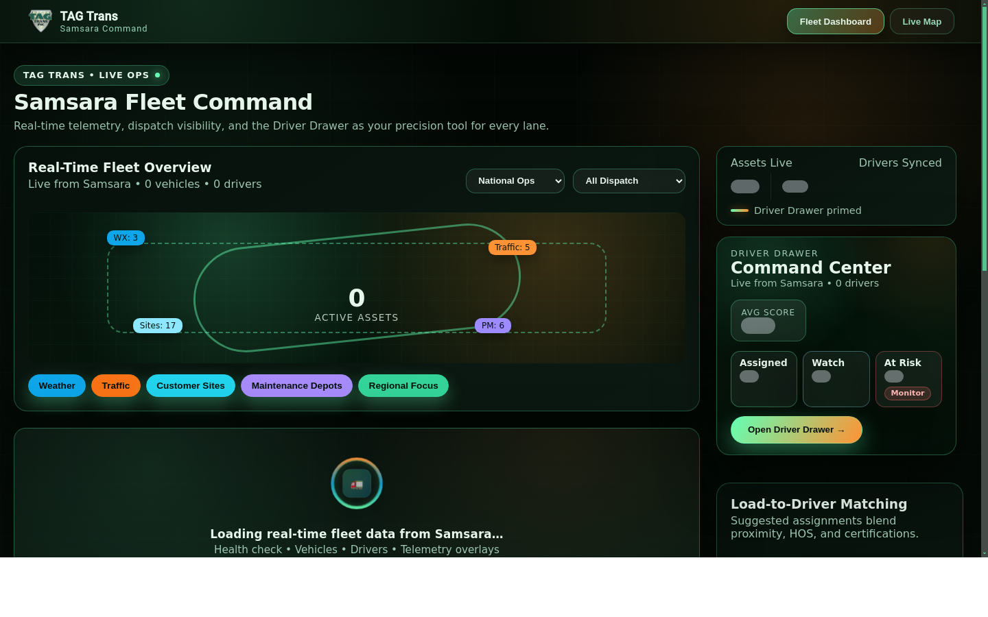Click the loading truck icon
Viewport: 988px width, 617px height.
tap(357, 484)
